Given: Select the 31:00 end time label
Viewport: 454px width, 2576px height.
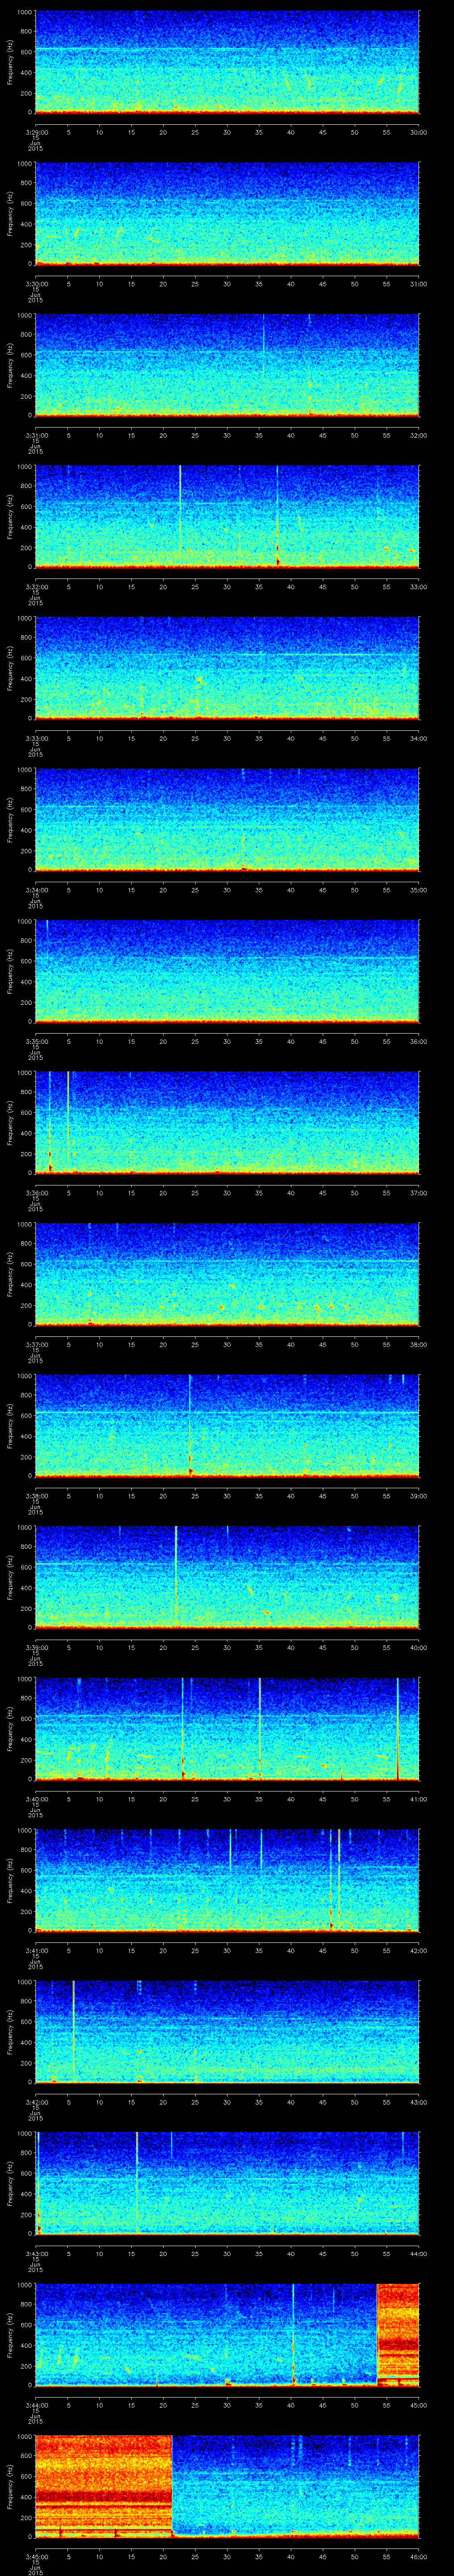Looking at the screenshot, I should pyautogui.click(x=419, y=284).
